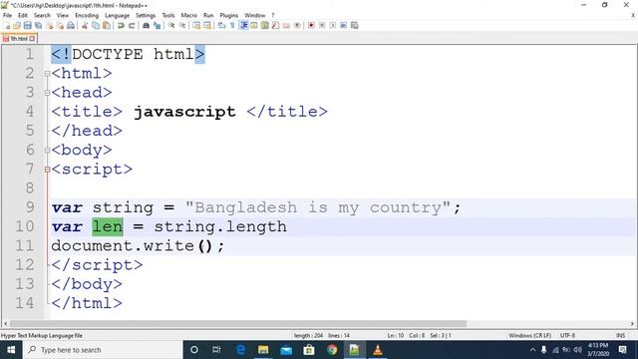Disable the highlighted Indent Guide toggle
Screen dimensions: 638x359
(243, 26)
